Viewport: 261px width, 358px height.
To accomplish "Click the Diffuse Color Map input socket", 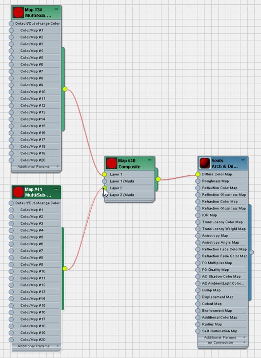I will click(198, 174).
